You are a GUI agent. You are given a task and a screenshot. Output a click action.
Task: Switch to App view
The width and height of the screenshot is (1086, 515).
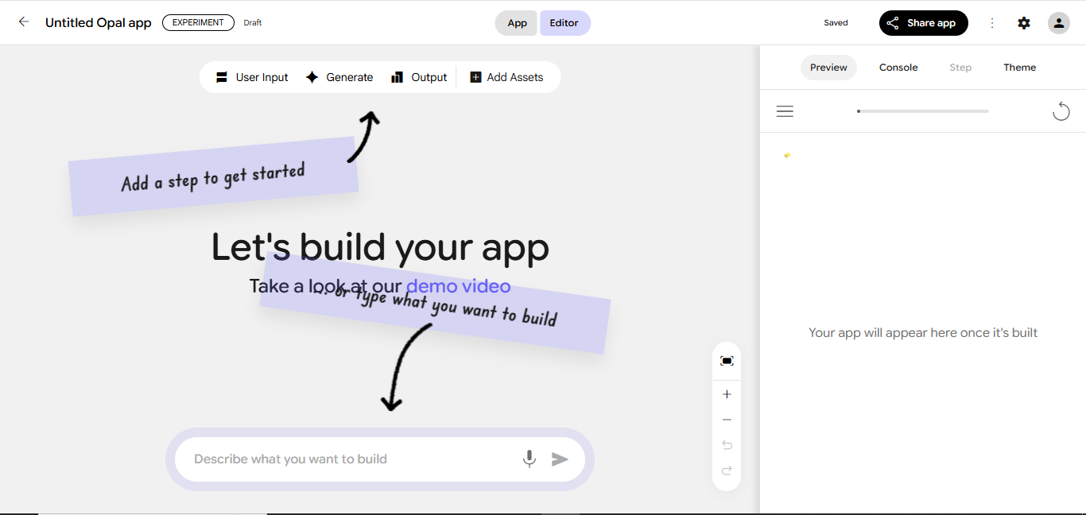click(515, 22)
